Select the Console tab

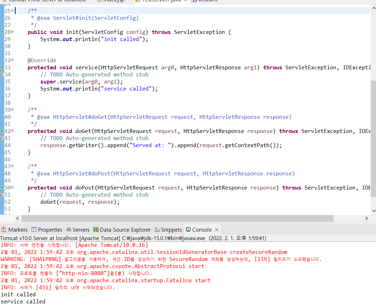pos(202,229)
